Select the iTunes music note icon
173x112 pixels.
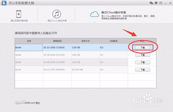[57, 14]
